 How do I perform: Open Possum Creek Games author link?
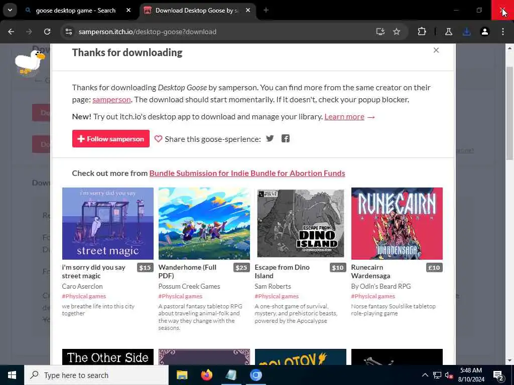coord(189,286)
